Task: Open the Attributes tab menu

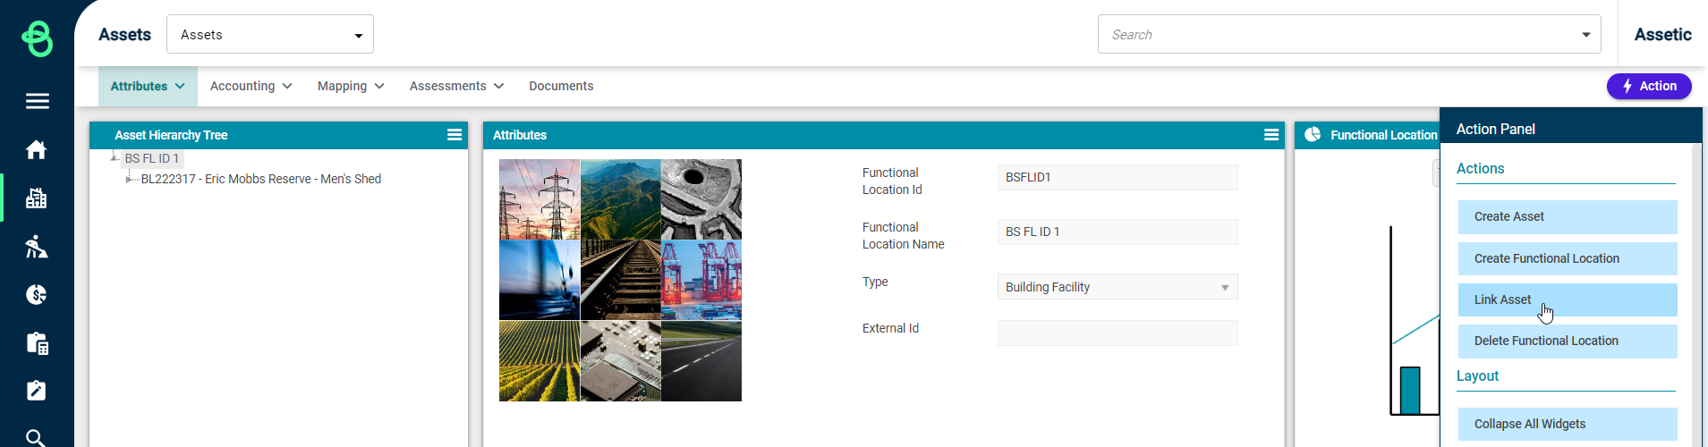Action: pos(148,86)
